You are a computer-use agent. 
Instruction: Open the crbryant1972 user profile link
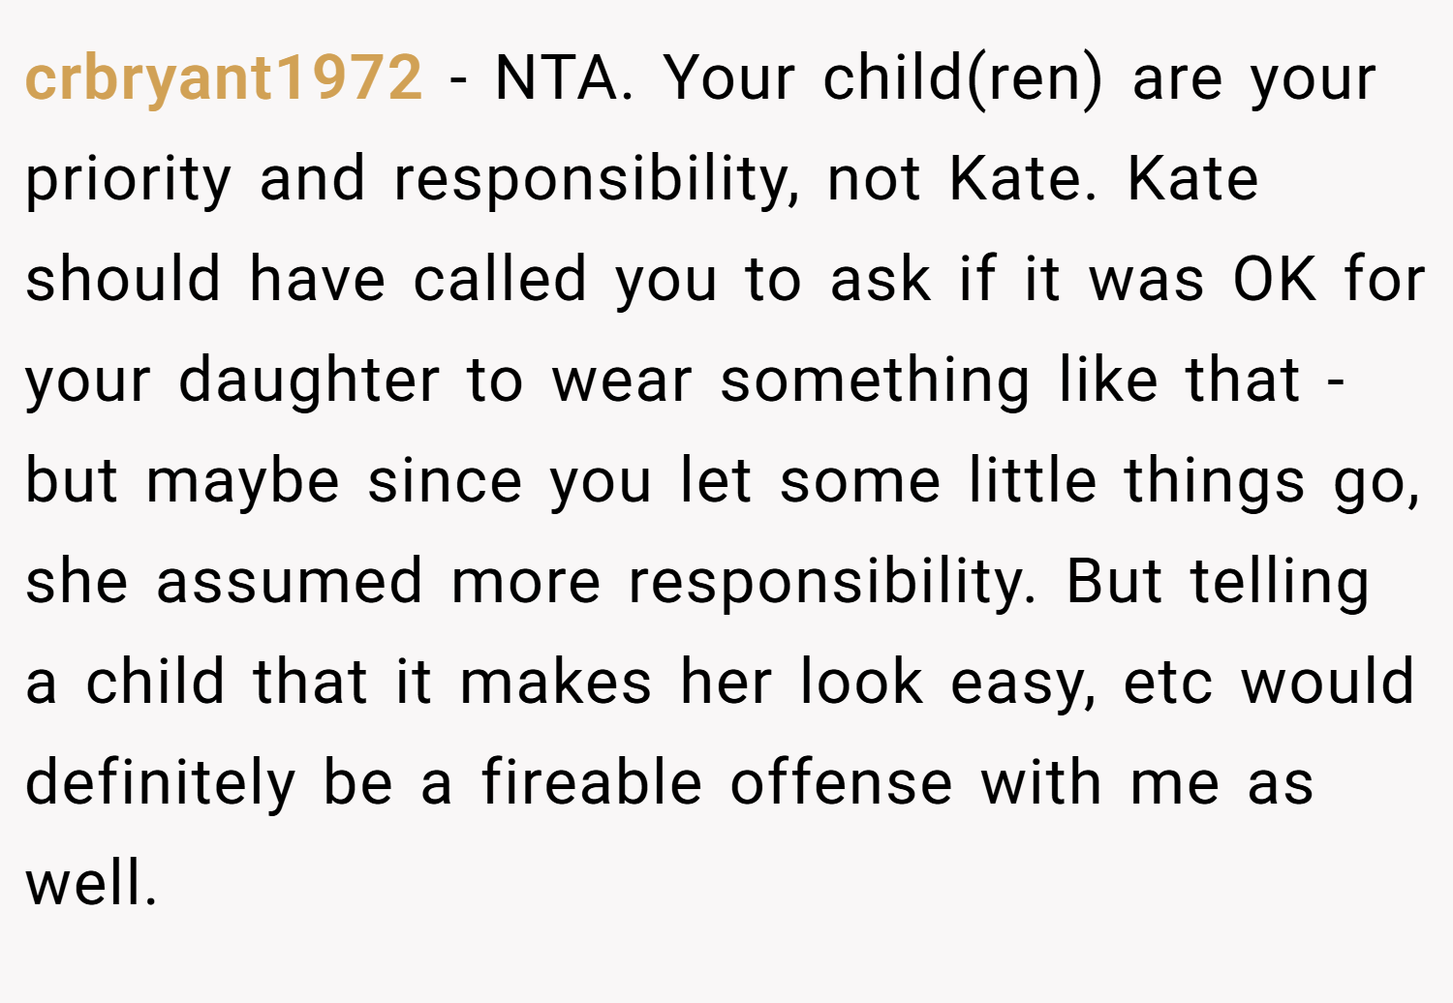(x=224, y=78)
